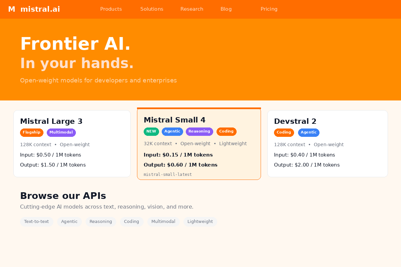Select the Mistral Large 3 card title
This screenshot has width=401, height=267.
pos(51,121)
